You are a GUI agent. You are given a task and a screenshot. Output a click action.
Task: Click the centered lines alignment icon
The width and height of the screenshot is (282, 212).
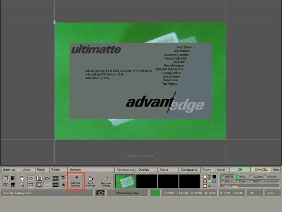[x=63, y=178]
